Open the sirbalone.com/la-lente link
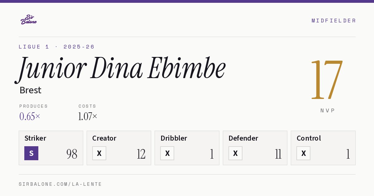374x196 pixels. 60,184
